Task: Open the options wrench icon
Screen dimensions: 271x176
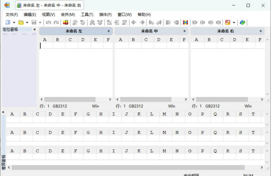Action: 228,23
